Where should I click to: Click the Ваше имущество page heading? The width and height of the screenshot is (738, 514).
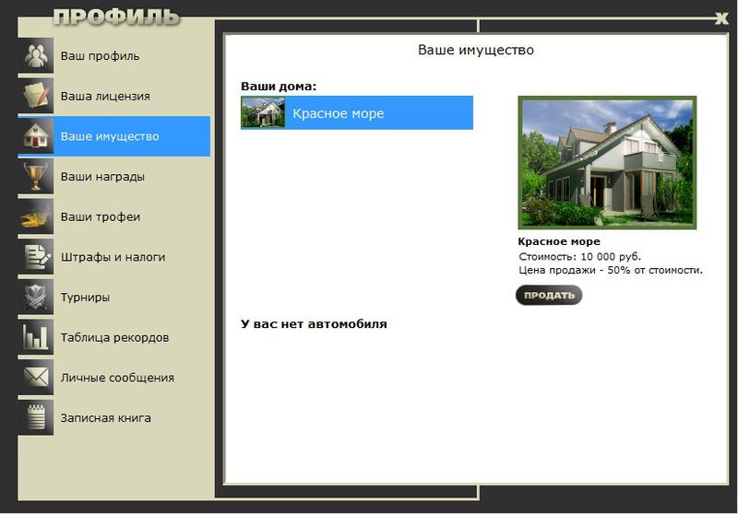(476, 50)
